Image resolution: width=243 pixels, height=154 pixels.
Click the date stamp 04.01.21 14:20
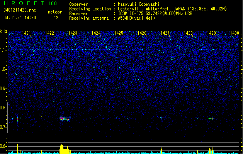(20, 18)
